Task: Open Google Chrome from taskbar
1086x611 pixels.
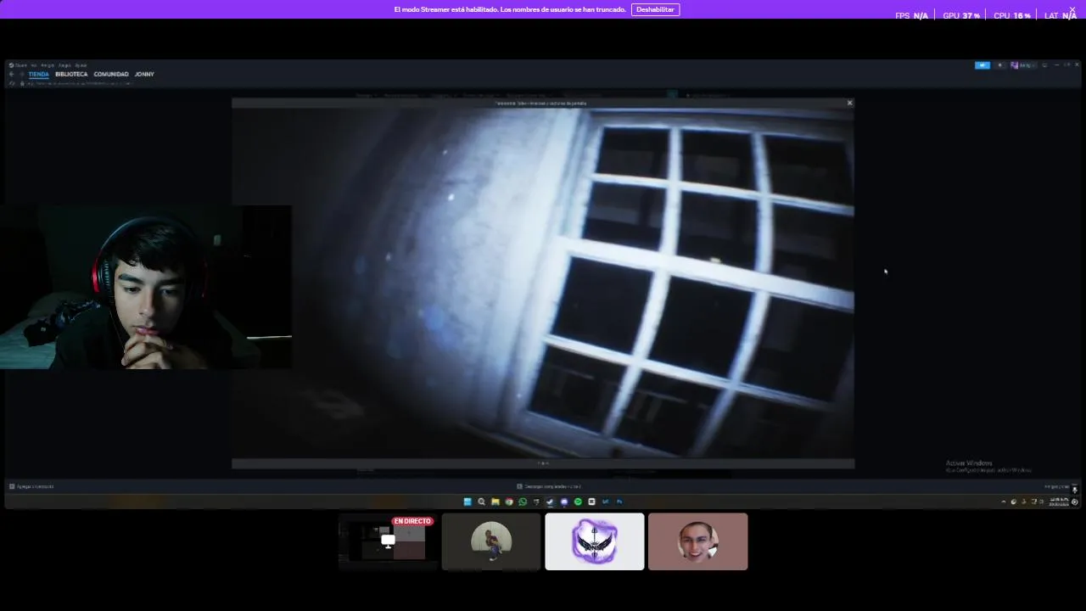Action: tap(509, 502)
